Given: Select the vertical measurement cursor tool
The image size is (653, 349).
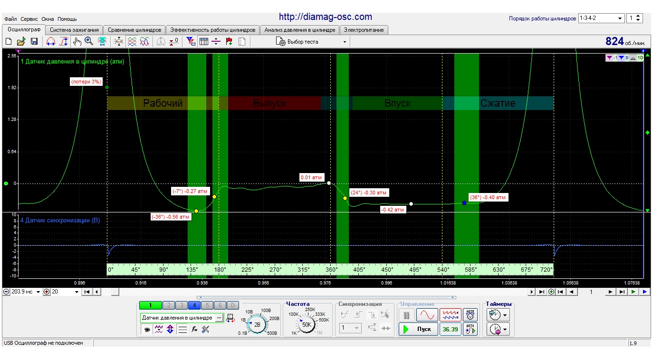Looking at the screenshot, I should click(x=64, y=42).
